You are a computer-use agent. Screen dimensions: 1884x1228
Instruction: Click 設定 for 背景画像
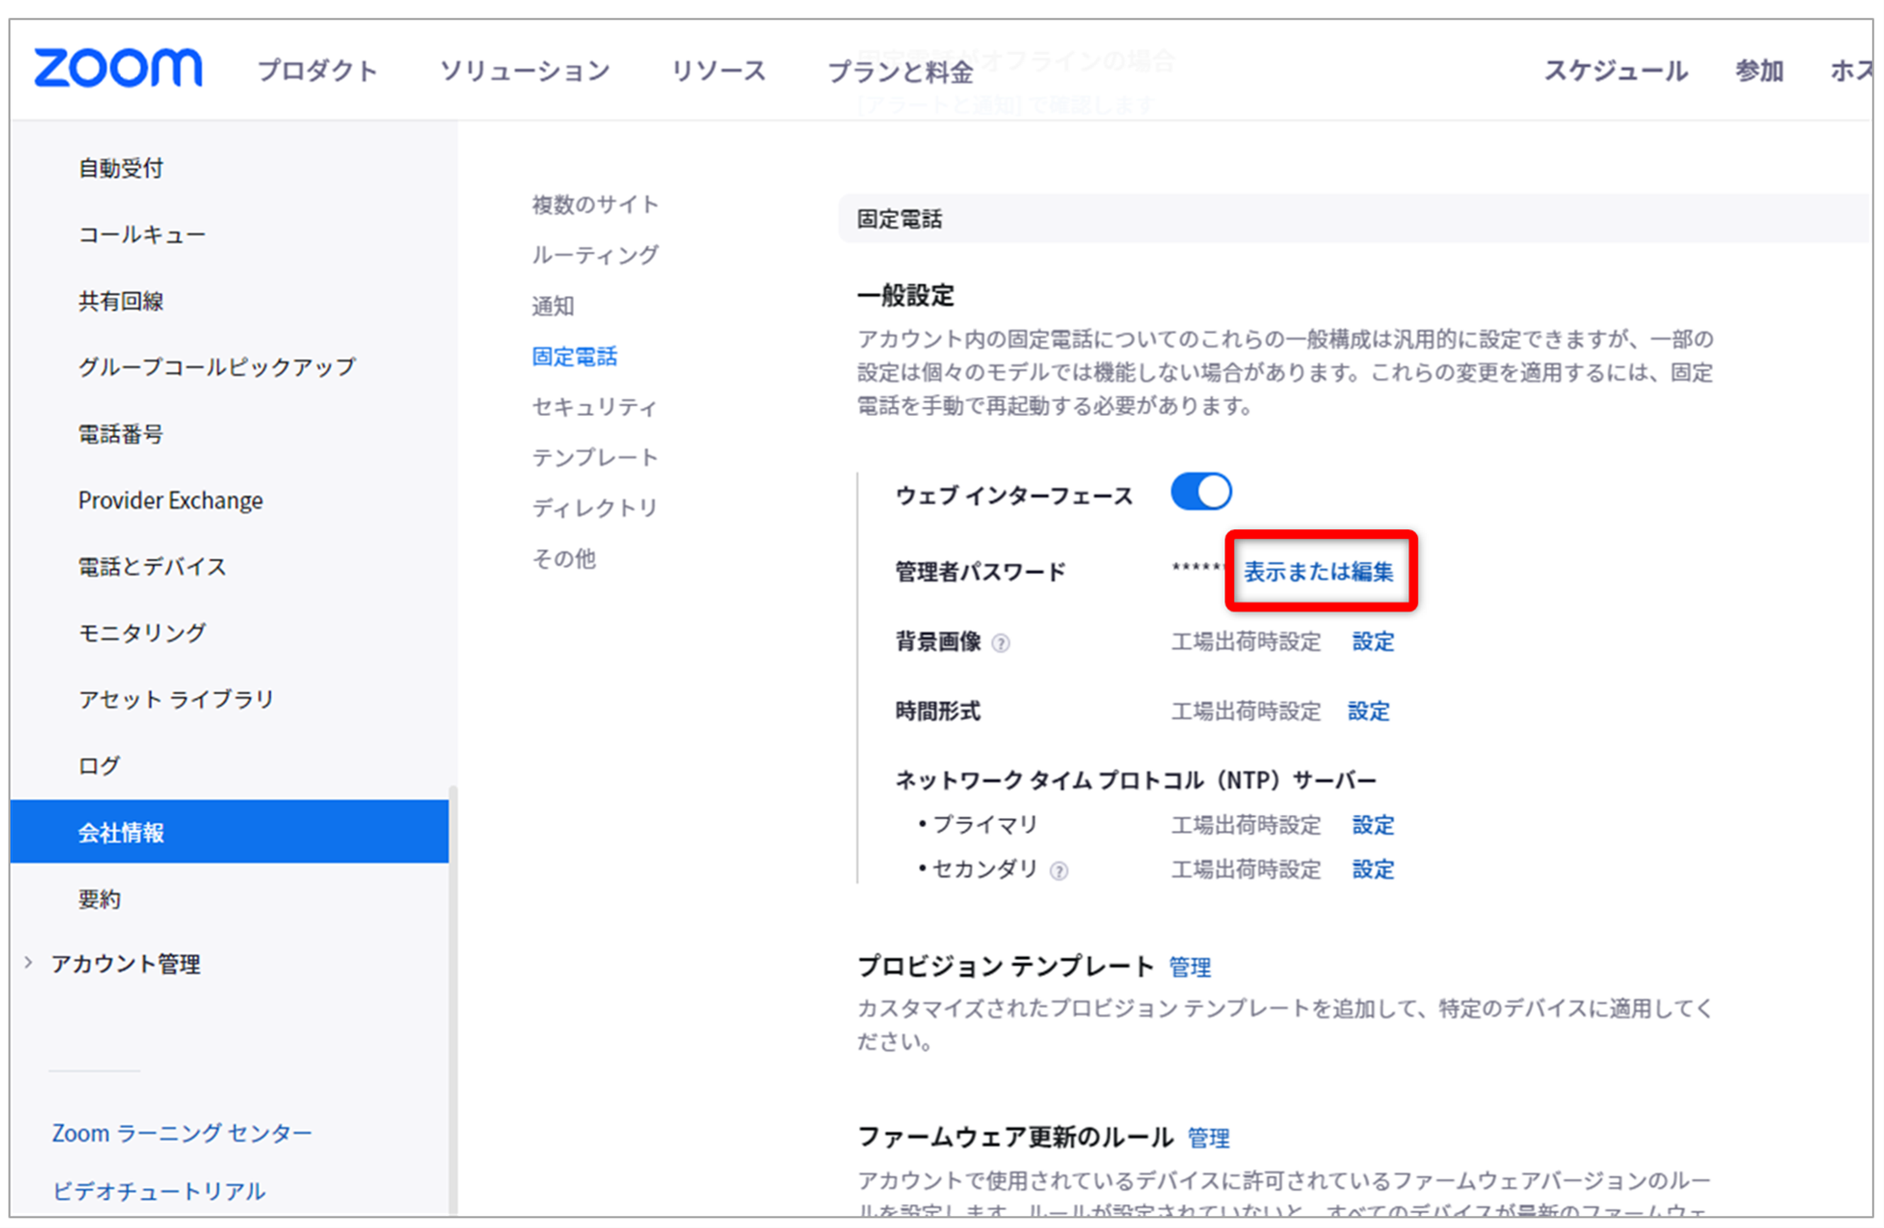pos(1373,642)
